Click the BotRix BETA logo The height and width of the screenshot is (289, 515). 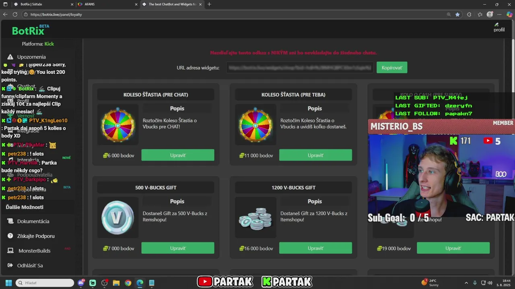(x=30, y=30)
